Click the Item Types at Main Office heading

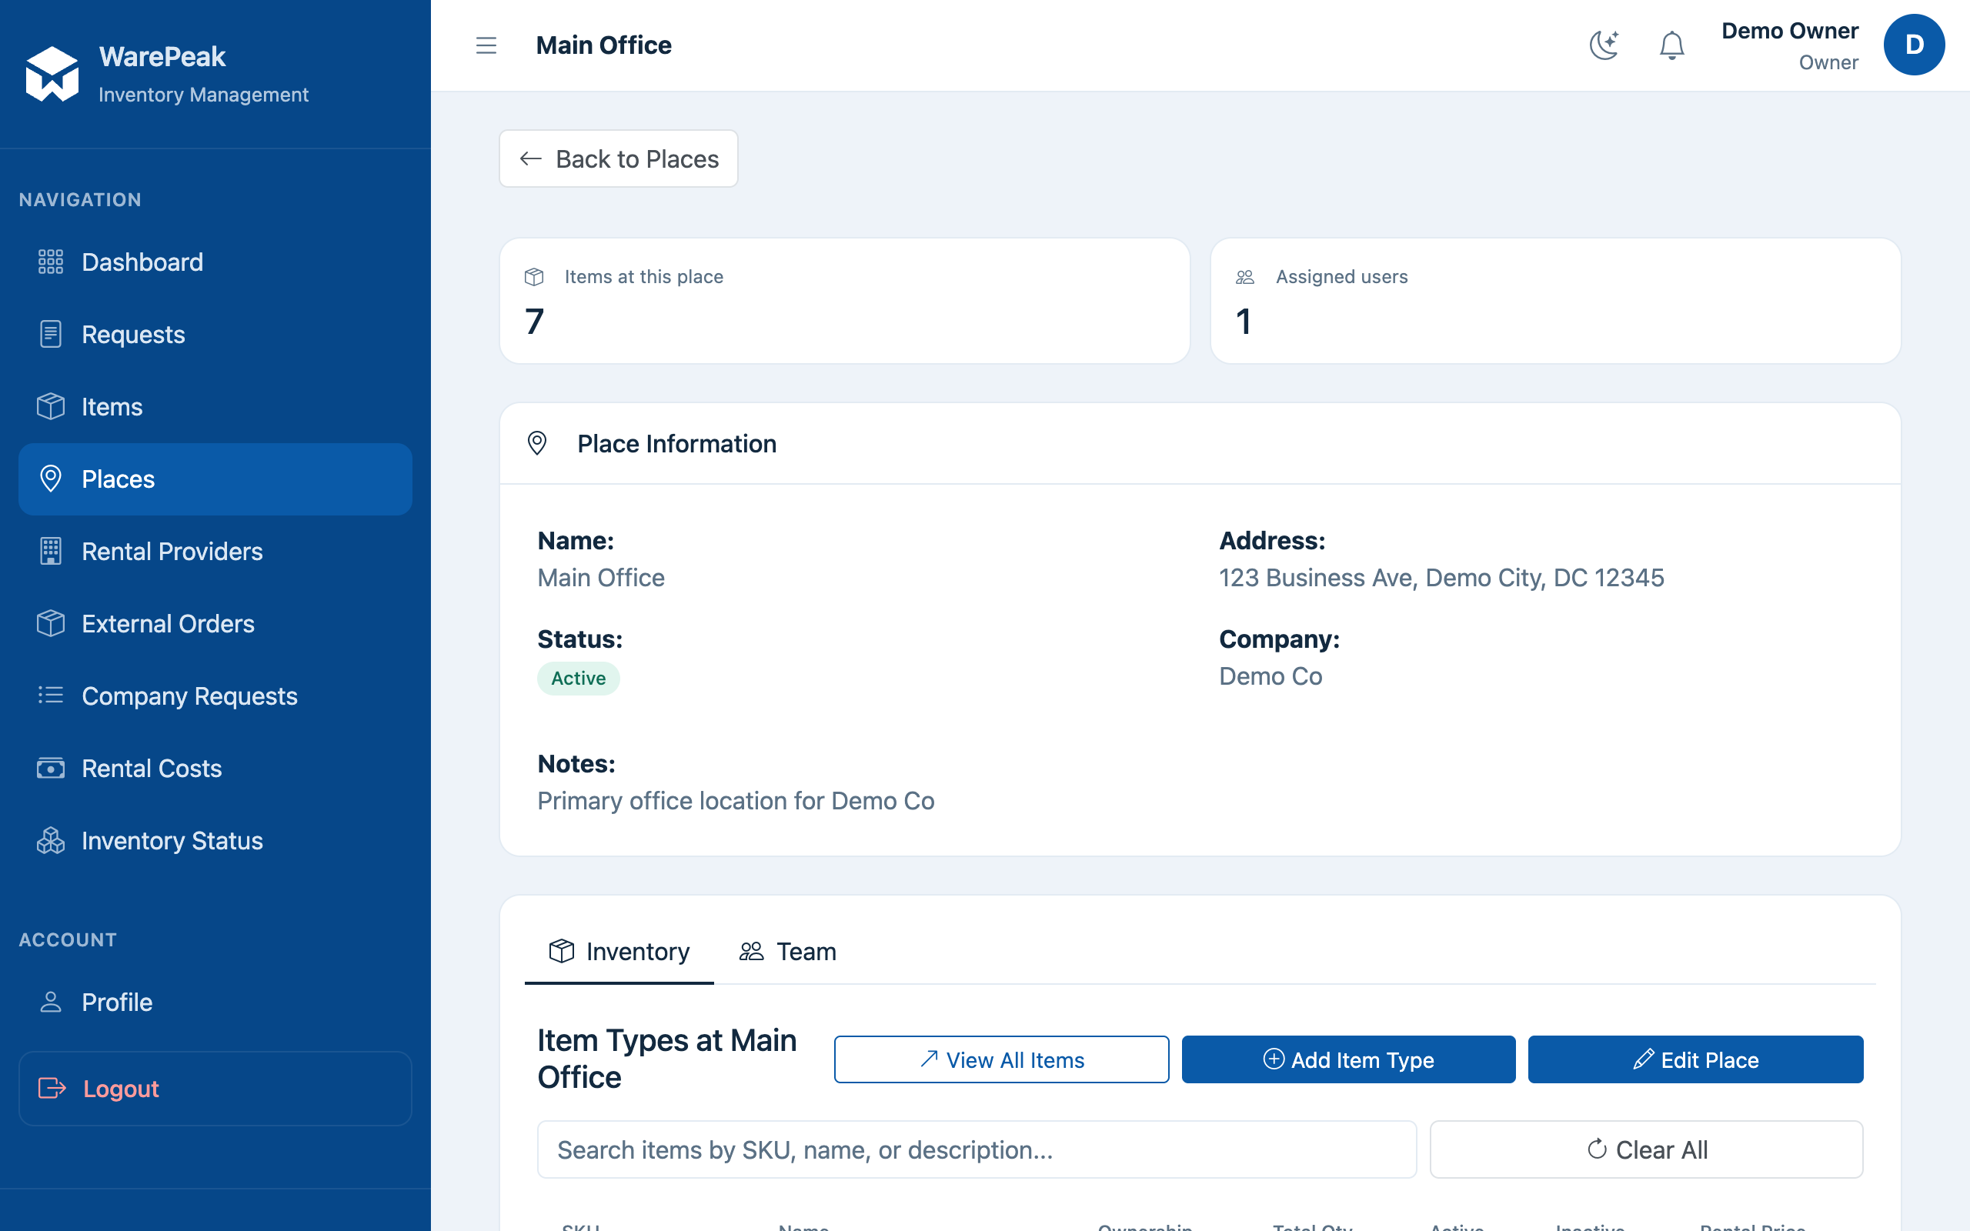click(666, 1059)
